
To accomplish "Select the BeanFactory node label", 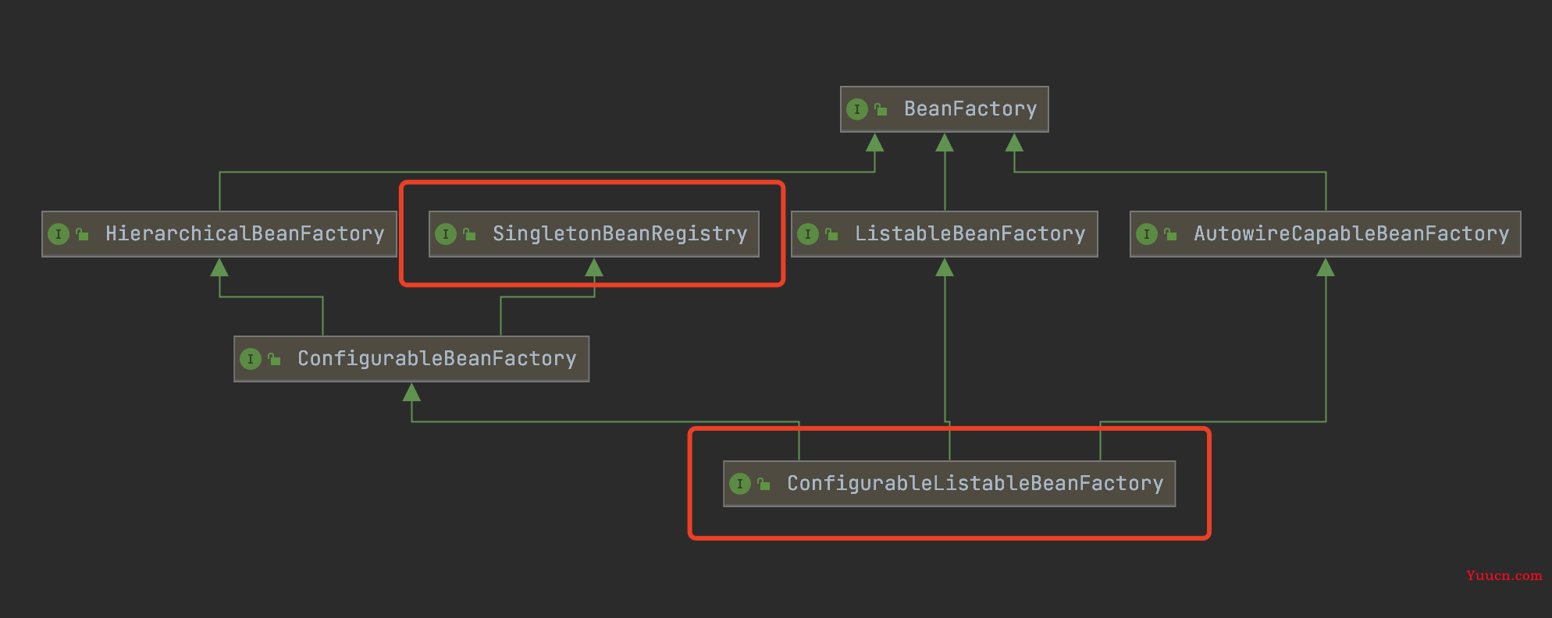I will point(970,109).
